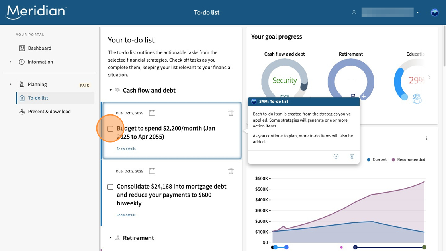Click the Security cash flow gauge
The height and width of the screenshot is (251, 446).
point(284,81)
